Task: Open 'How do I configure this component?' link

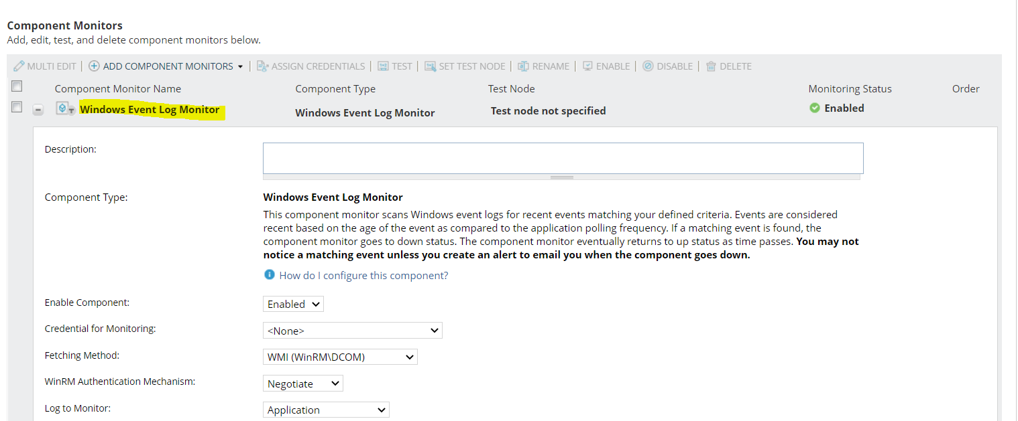Action: (363, 275)
